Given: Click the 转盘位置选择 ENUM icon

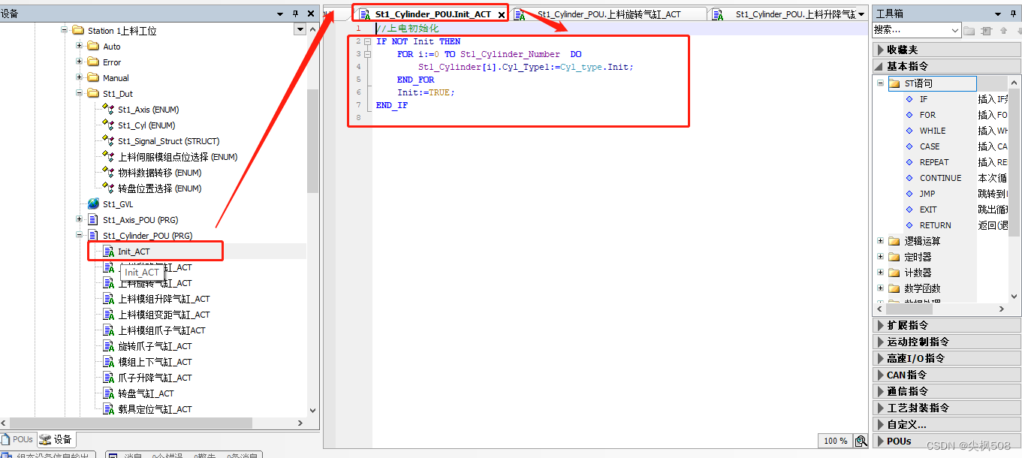Looking at the screenshot, I should [x=108, y=188].
